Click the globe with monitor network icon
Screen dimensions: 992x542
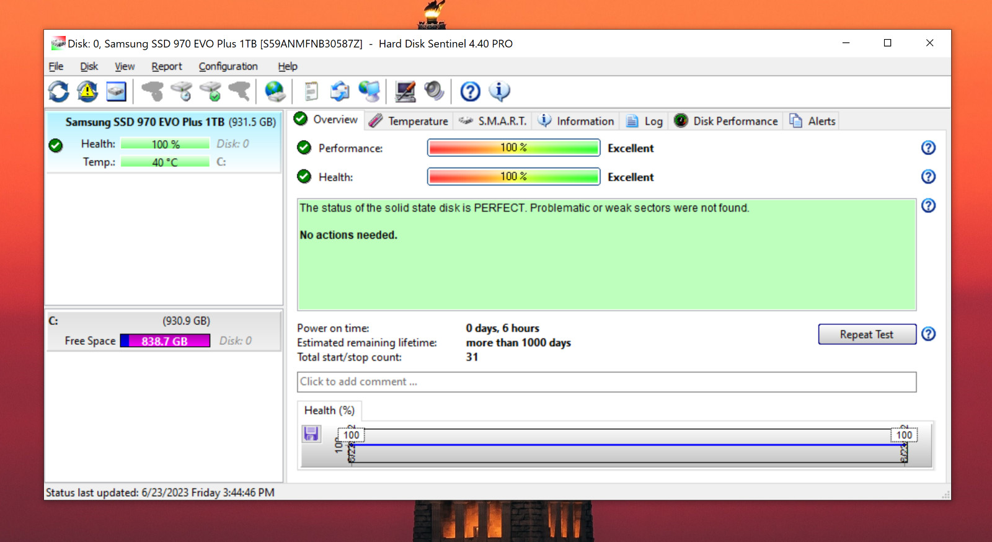tap(370, 92)
